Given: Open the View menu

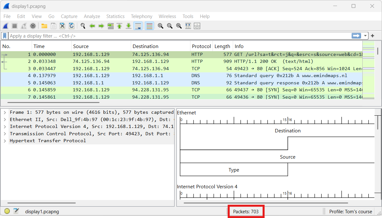Looking at the screenshot, I should tap(37, 16).
